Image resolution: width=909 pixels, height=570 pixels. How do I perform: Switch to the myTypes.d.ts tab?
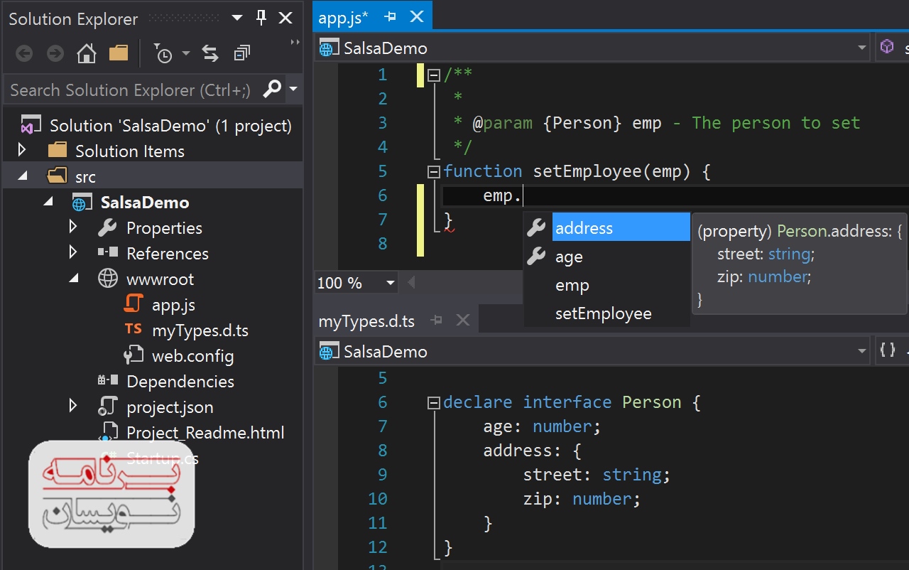[366, 321]
